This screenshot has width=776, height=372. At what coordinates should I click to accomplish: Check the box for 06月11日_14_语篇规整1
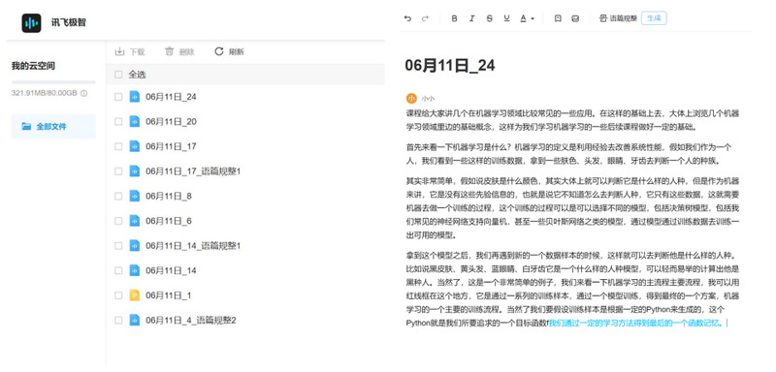click(118, 245)
